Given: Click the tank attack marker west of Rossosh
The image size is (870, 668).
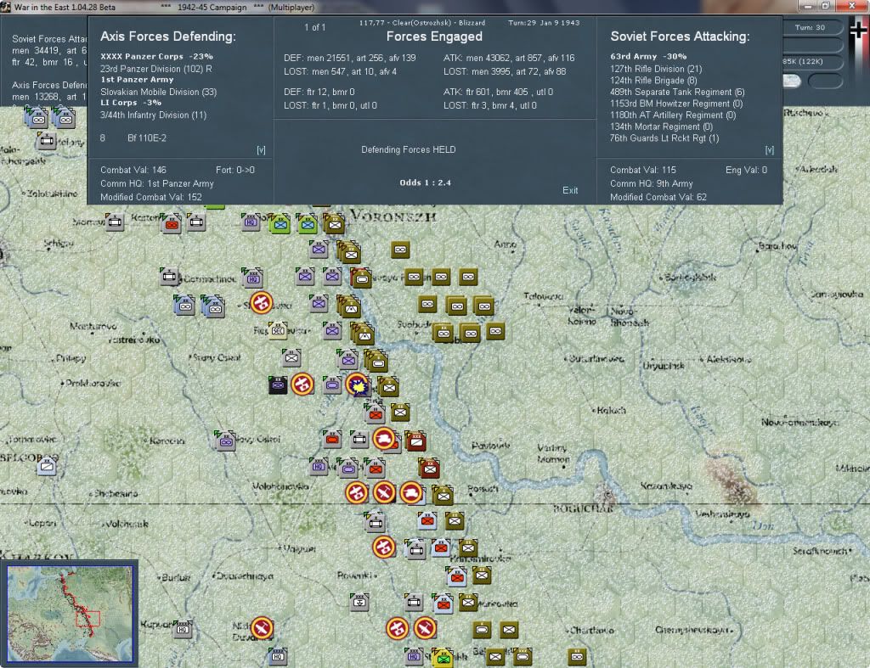Looking at the screenshot, I should point(411,493).
